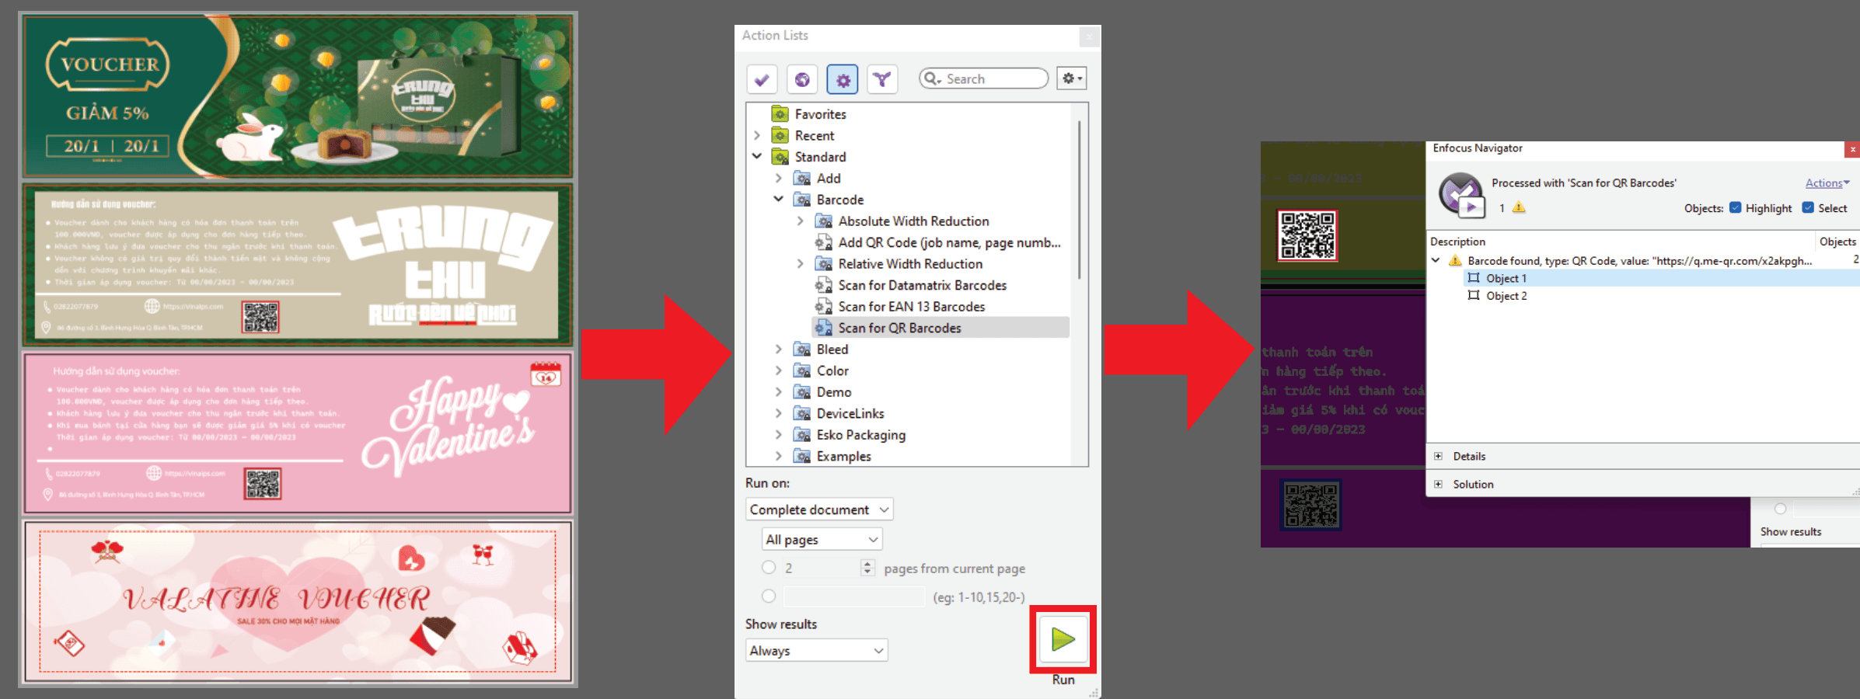The width and height of the screenshot is (1860, 699).
Task: Disable the Highlight checkbox
Action: [x=1736, y=208]
